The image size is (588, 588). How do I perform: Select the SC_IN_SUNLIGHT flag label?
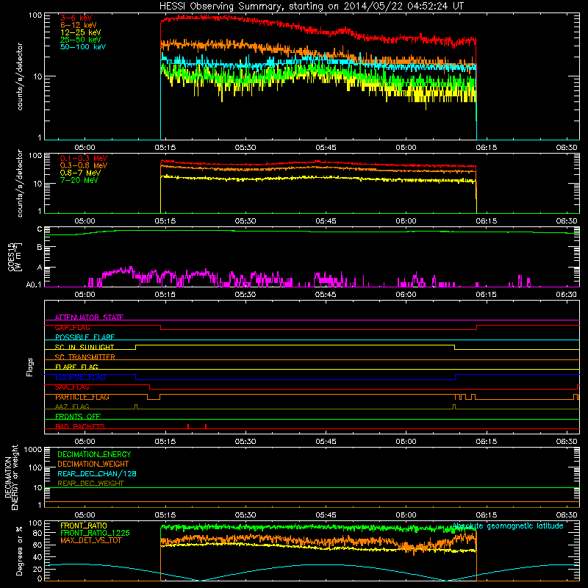point(85,347)
